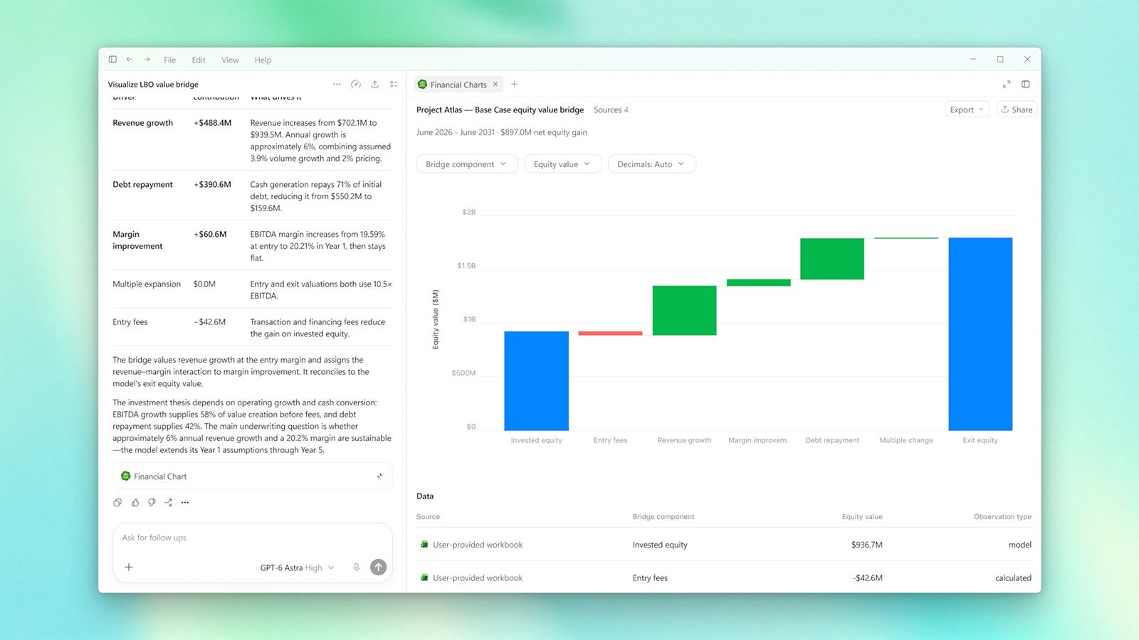The height and width of the screenshot is (640, 1139).
Task: Copy the response with the copy icon
Action: point(117,503)
